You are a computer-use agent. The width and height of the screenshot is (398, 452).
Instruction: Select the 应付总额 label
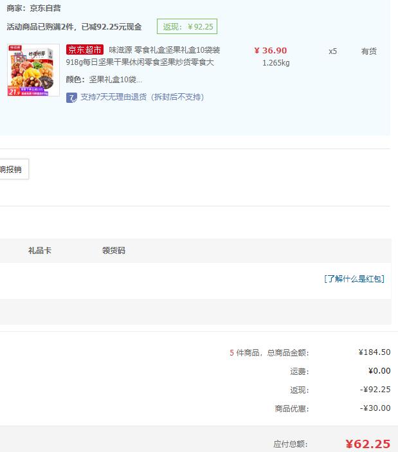tap(291, 444)
